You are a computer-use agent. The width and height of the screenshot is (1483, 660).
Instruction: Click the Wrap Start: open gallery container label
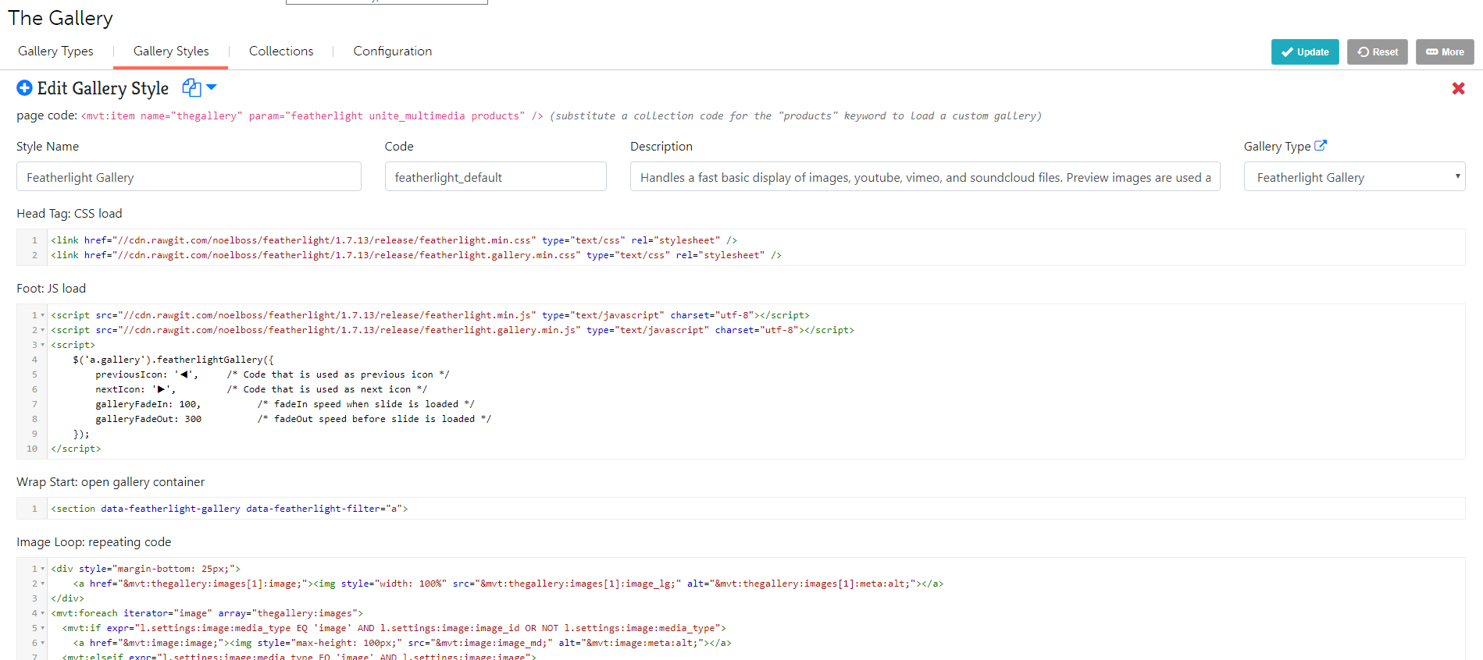[x=111, y=482]
